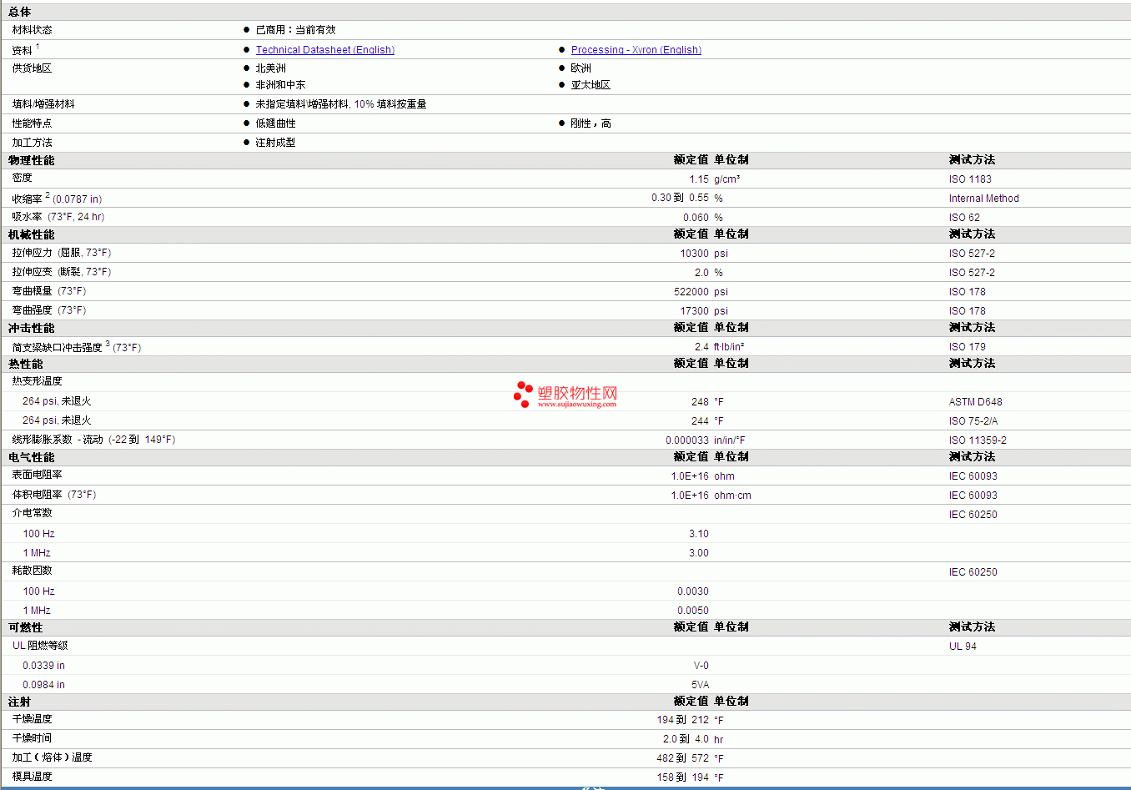The width and height of the screenshot is (1131, 790).
Task: Click the red dots watermark logo
Action: (x=523, y=395)
